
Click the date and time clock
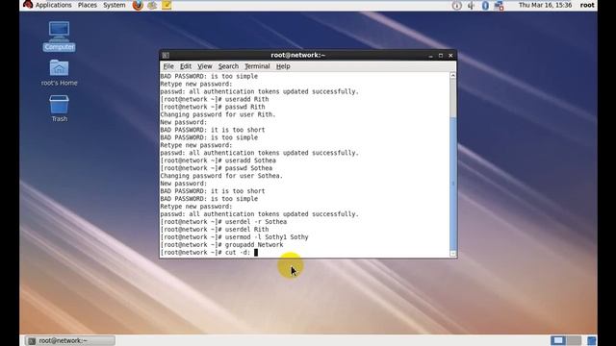(545, 5)
